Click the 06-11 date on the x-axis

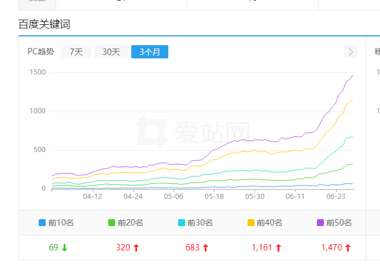tap(295, 197)
